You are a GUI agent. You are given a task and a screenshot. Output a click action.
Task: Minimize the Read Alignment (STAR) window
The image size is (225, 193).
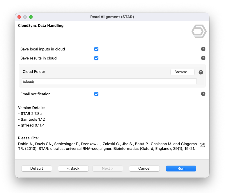click(25, 17)
